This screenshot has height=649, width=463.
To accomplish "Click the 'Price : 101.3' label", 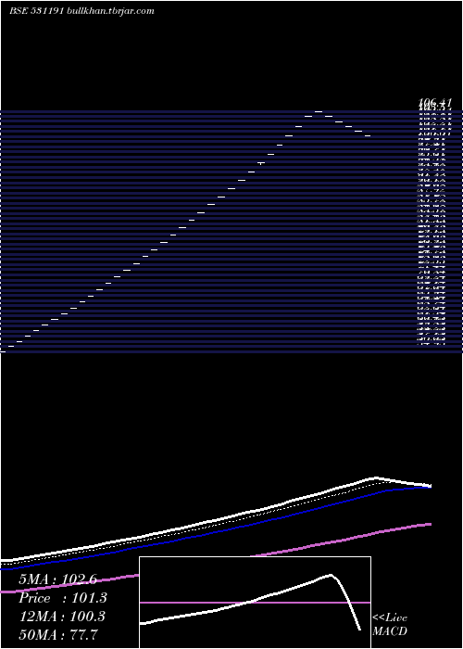I will pyautogui.click(x=63, y=598).
